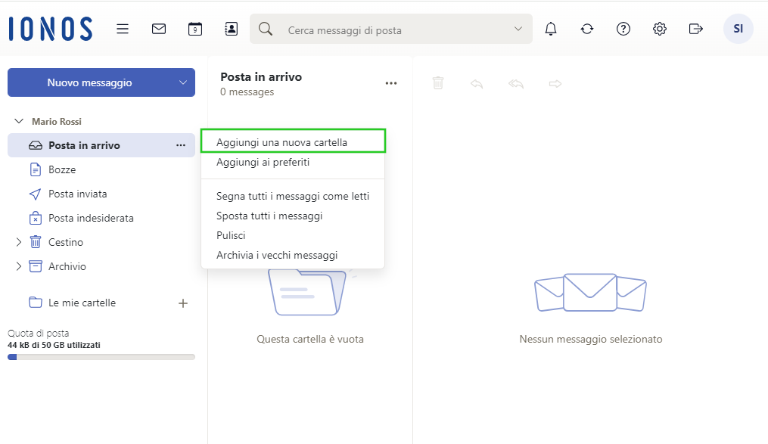Click the mail quota usage bar

(x=101, y=357)
